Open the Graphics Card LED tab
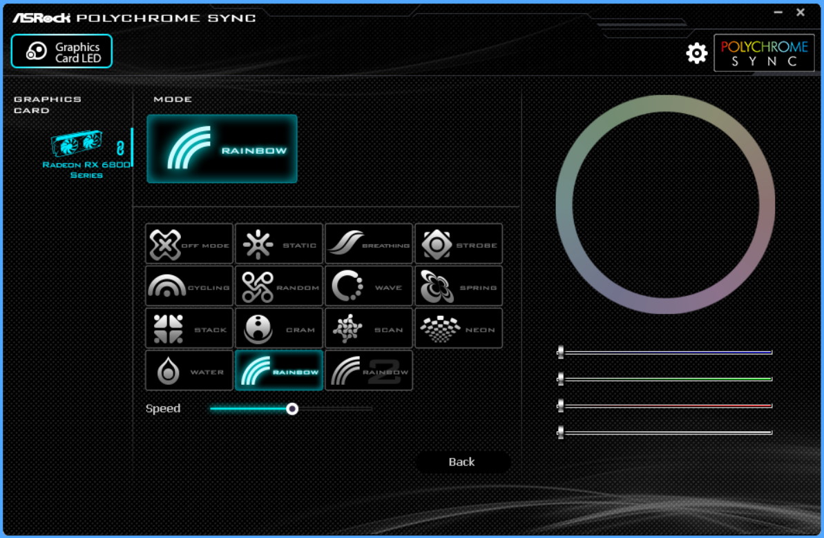 [61, 52]
